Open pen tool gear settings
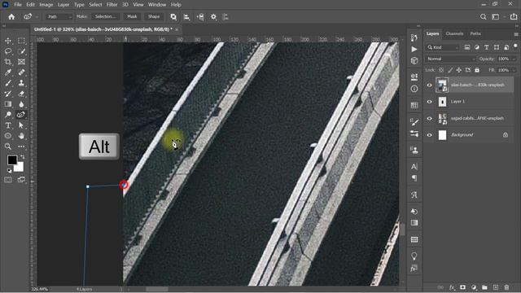This screenshot has width=521, height=293. point(213,16)
